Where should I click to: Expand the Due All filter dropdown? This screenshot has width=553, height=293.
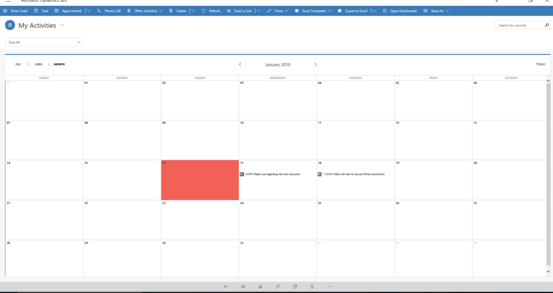[x=79, y=42]
